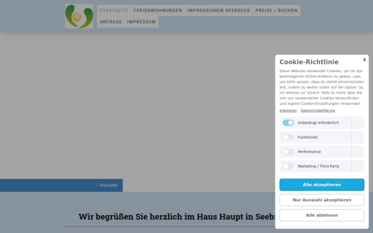Expand details cell of the Performance row
The width and height of the screenshot is (373, 233).
point(358,152)
